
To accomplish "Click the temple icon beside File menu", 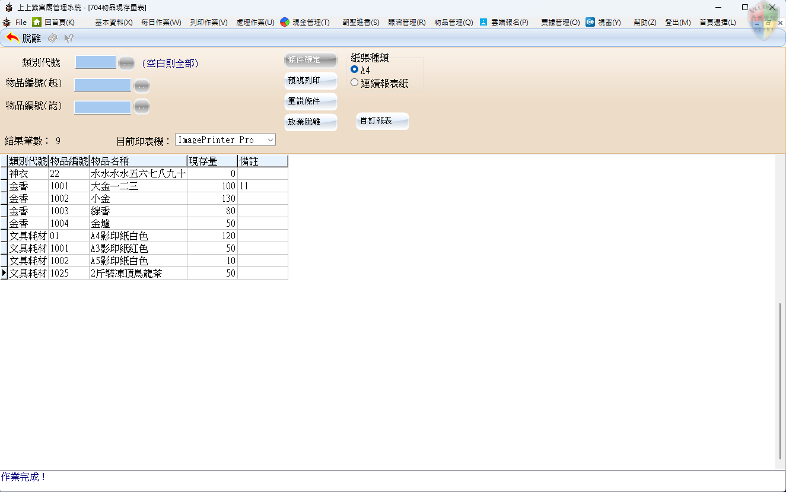I will point(7,22).
